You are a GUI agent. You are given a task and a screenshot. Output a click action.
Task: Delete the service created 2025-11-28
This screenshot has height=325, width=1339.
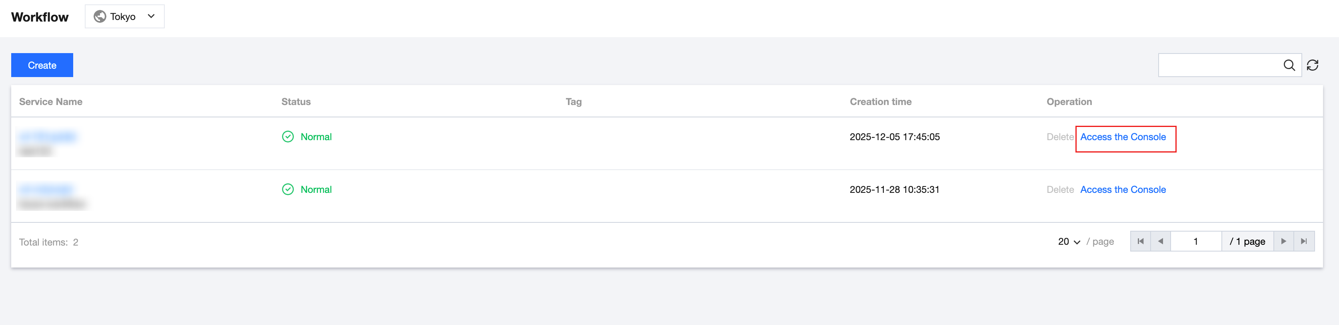pyautogui.click(x=1060, y=190)
